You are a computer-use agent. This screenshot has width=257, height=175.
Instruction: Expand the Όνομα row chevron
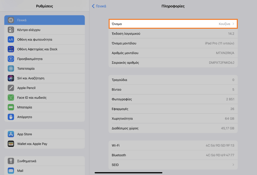[x=233, y=24]
